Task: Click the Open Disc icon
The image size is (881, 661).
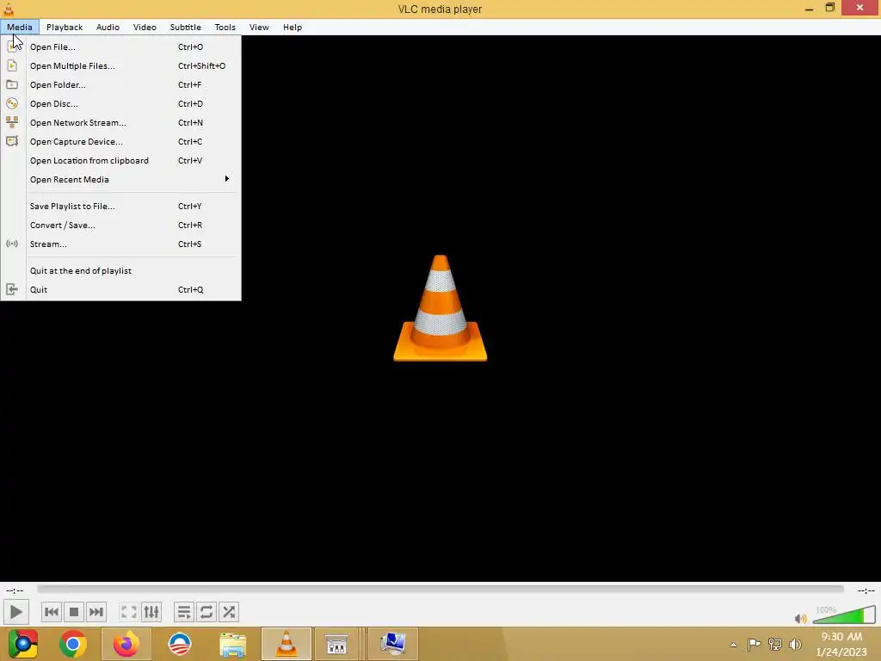Action: coord(12,103)
